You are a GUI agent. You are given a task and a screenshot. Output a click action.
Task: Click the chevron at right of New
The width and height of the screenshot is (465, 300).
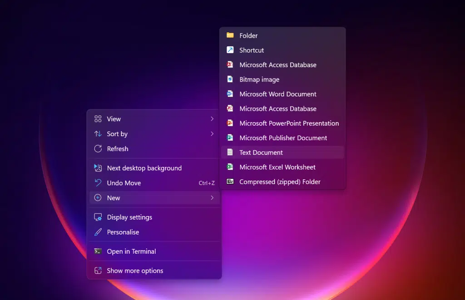[212, 198]
